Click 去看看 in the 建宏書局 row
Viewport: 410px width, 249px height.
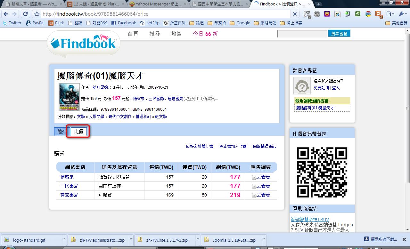click(261, 195)
